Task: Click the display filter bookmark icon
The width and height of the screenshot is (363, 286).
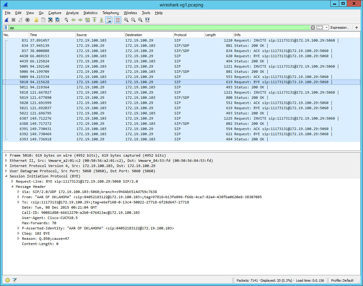Action: pos(6,28)
